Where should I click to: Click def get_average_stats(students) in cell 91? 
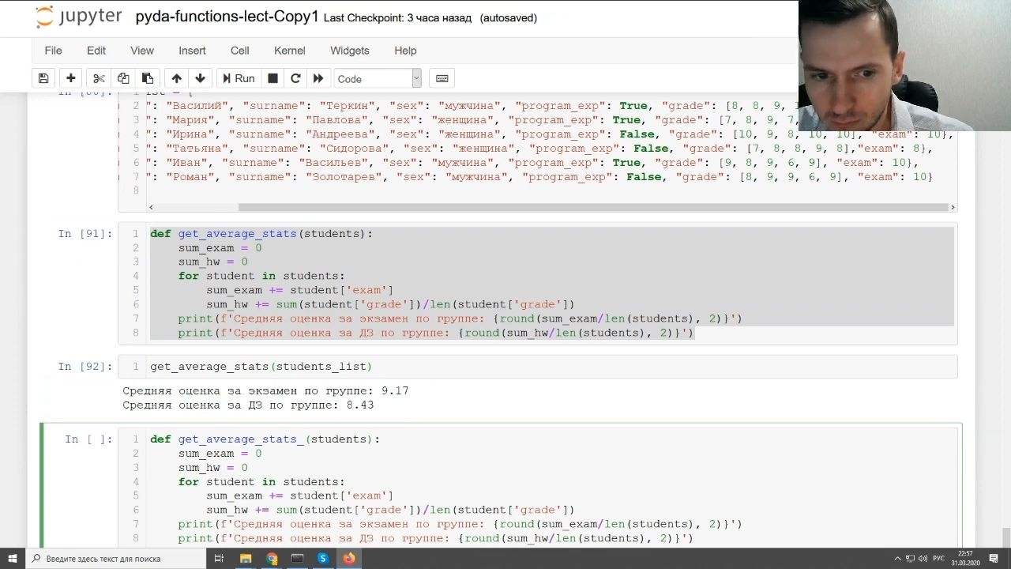(x=261, y=234)
